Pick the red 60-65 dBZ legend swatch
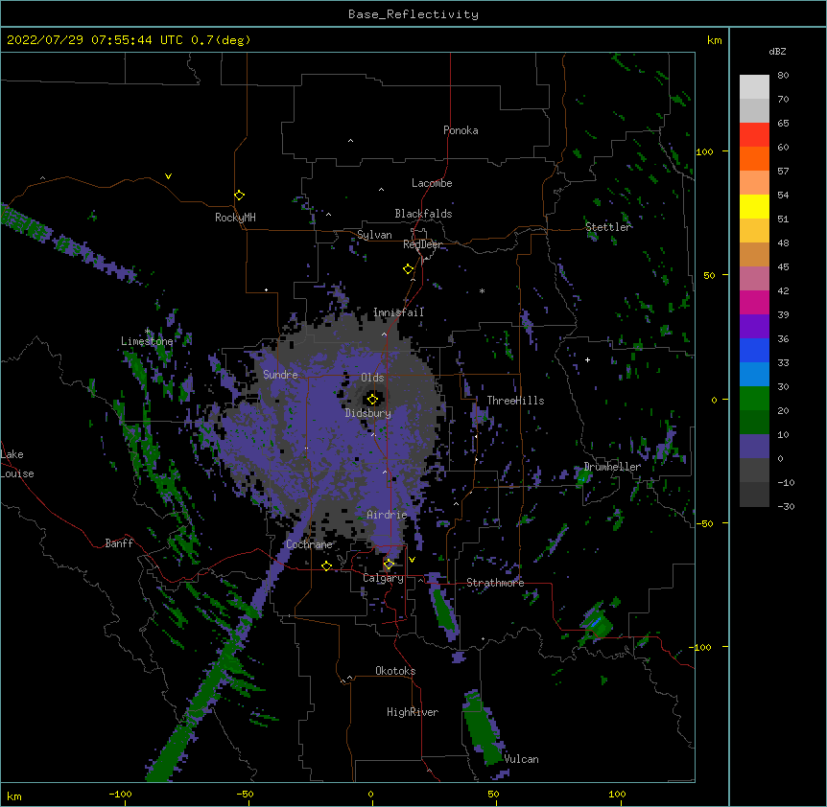Screen dimensions: 827x807 pyautogui.click(x=754, y=134)
